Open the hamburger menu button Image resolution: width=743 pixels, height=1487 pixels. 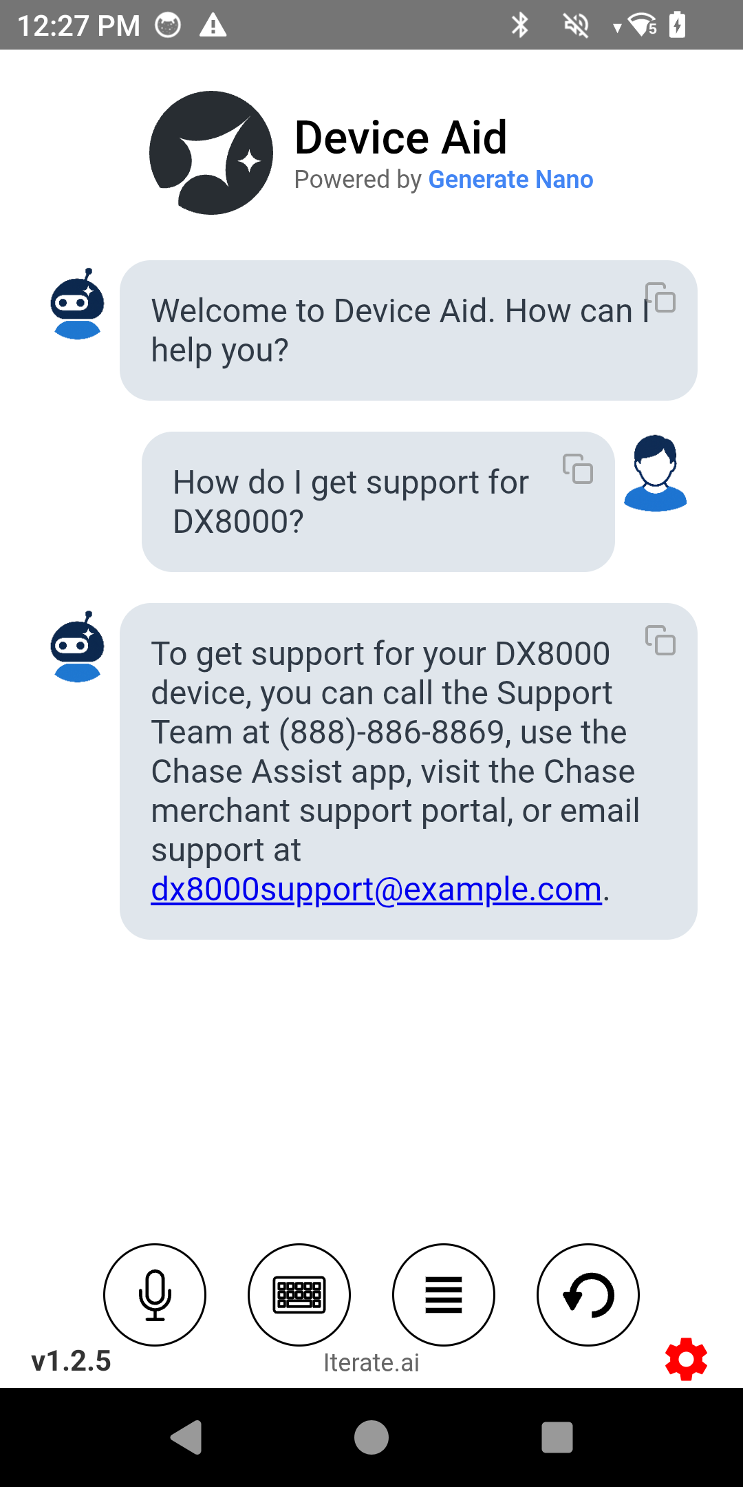coord(444,1294)
